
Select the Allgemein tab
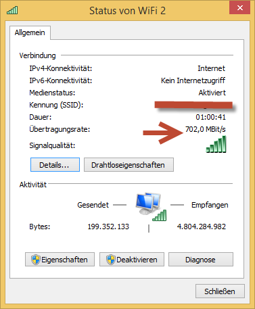(x=30, y=32)
